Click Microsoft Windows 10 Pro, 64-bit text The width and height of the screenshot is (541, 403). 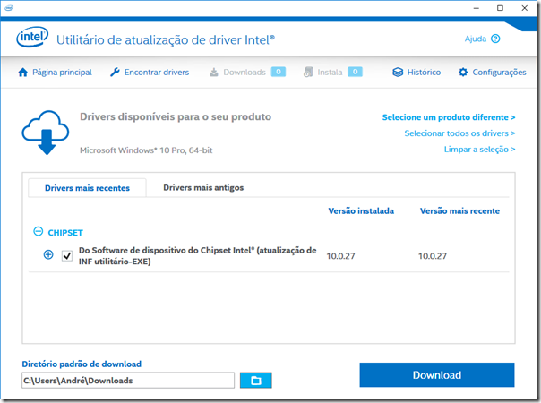[x=146, y=150]
